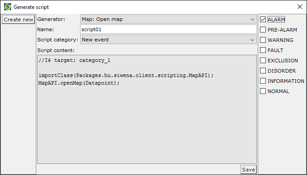Check the WARNING checkbox
The width and height of the screenshot is (307, 175).
(x=263, y=40)
